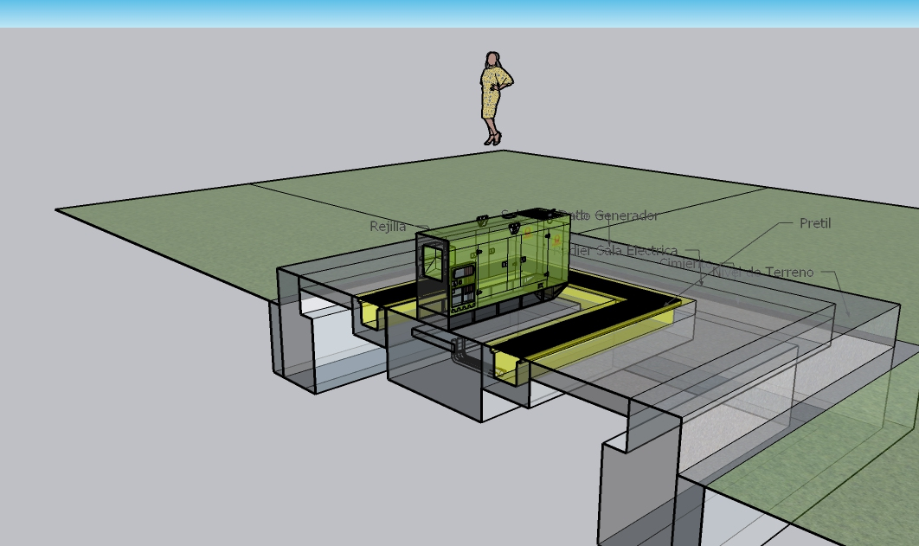This screenshot has height=546, width=919.
Task: Click the window on generator's end door
Action: pyautogui.click(x=430, y=261)
